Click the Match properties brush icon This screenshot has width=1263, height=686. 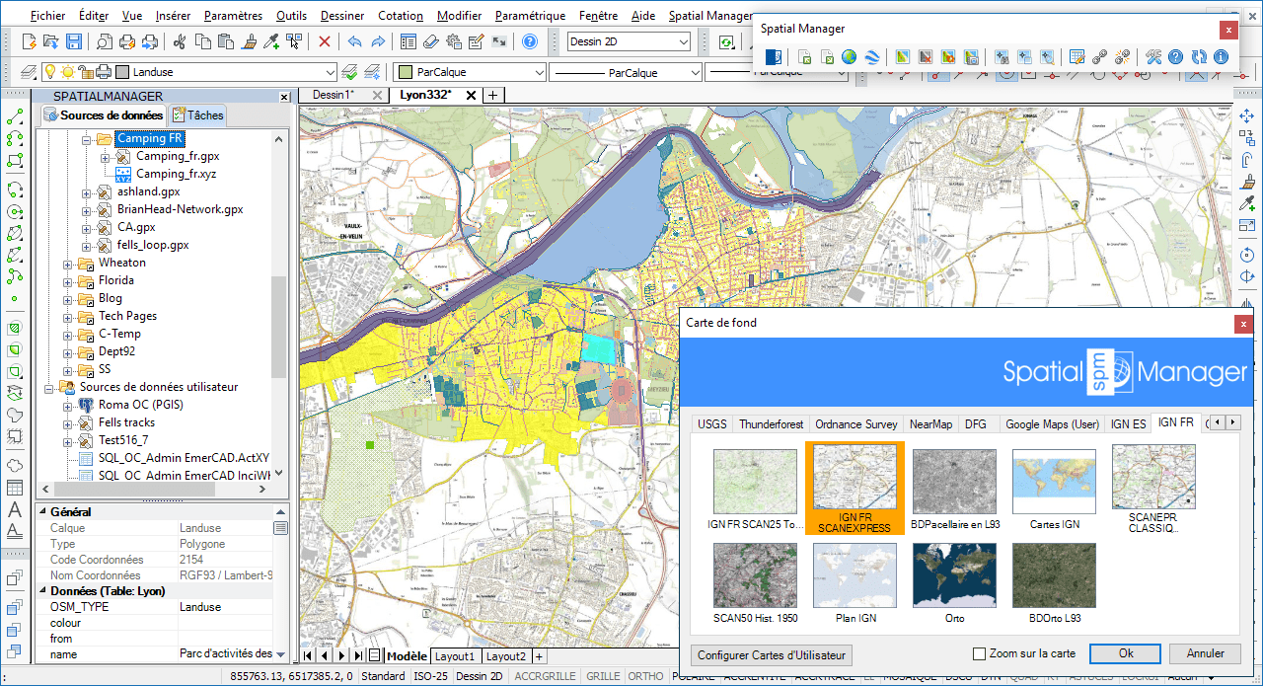point(249,41)
